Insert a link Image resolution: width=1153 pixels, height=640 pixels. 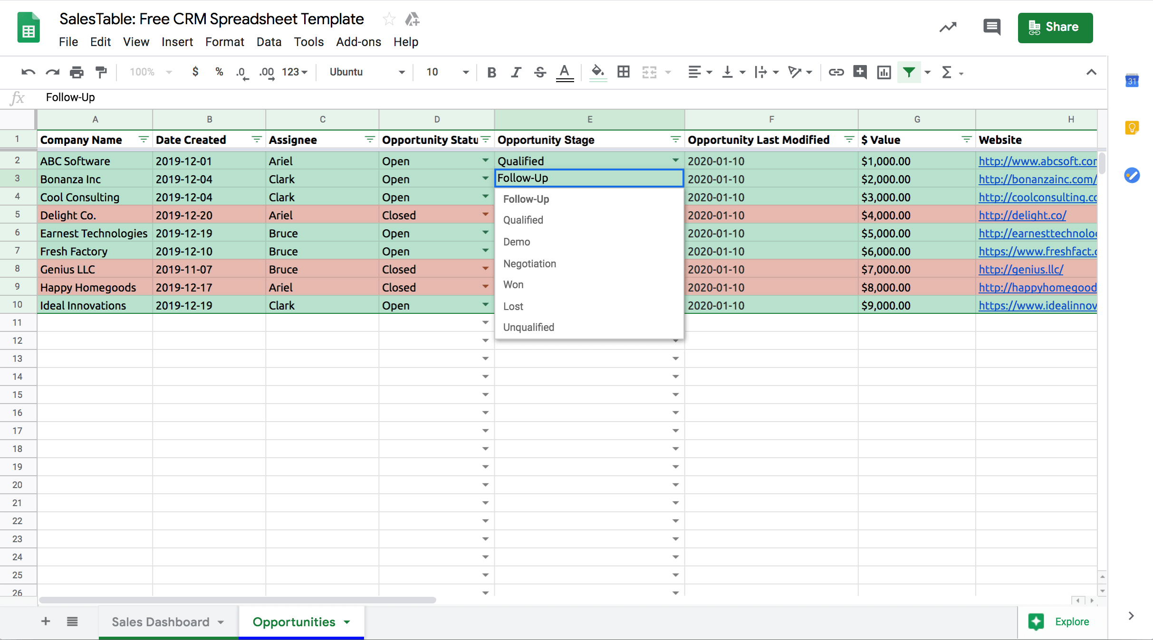pyautogui.click(x=836, y=72)
